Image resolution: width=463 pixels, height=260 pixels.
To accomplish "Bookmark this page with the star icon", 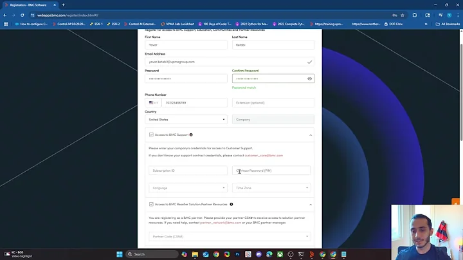I will tap(403, 15).
